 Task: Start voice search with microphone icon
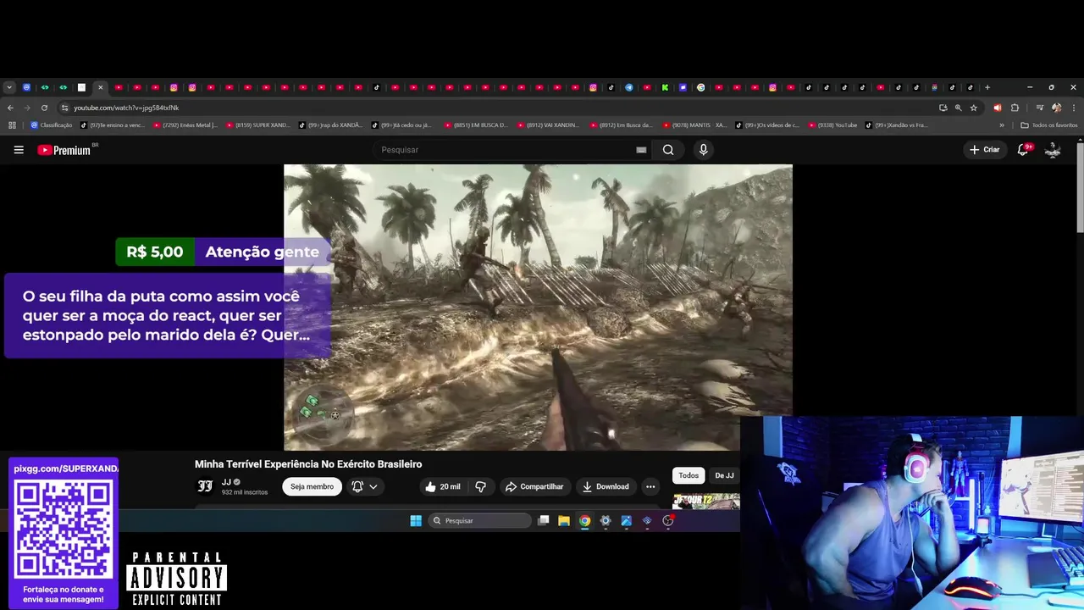point(703,150)
